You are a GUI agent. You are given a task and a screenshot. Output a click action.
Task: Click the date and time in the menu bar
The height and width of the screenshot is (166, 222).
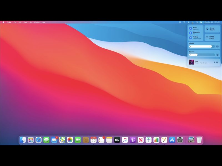212,22
